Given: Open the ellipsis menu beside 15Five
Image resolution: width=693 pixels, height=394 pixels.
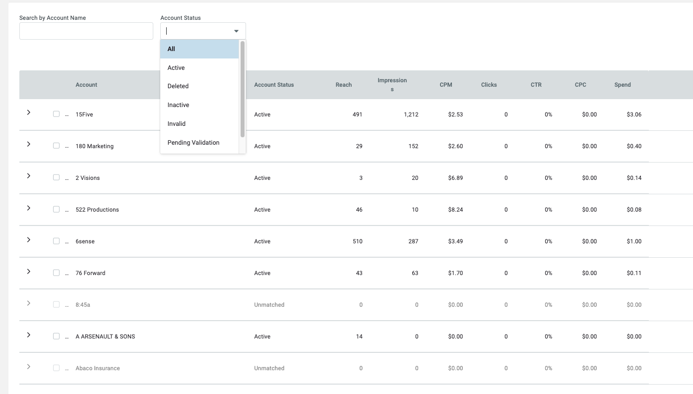Looking at the screenshot, I should [67, 115].
